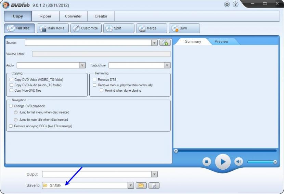The width and height of the screenshot is (284, 194).
Task: Enable Copy DVD-Audio (Audio_TS folder)
Action: (11, 85)
